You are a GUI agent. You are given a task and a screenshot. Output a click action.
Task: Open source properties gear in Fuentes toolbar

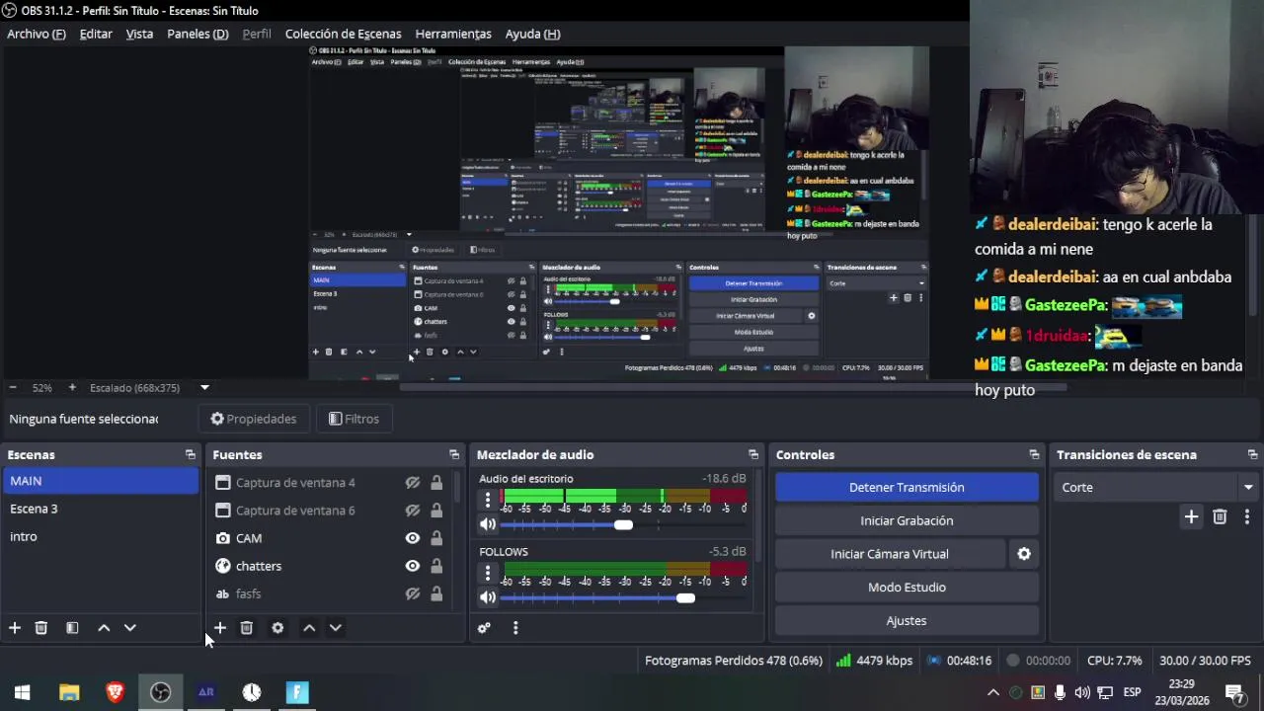tap(277, 628)
